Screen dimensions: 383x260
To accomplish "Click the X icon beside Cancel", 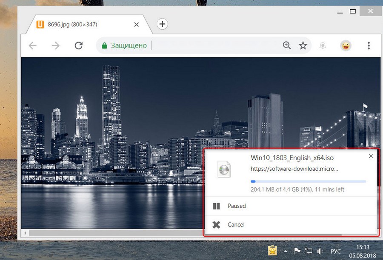I will coord(216,225).
